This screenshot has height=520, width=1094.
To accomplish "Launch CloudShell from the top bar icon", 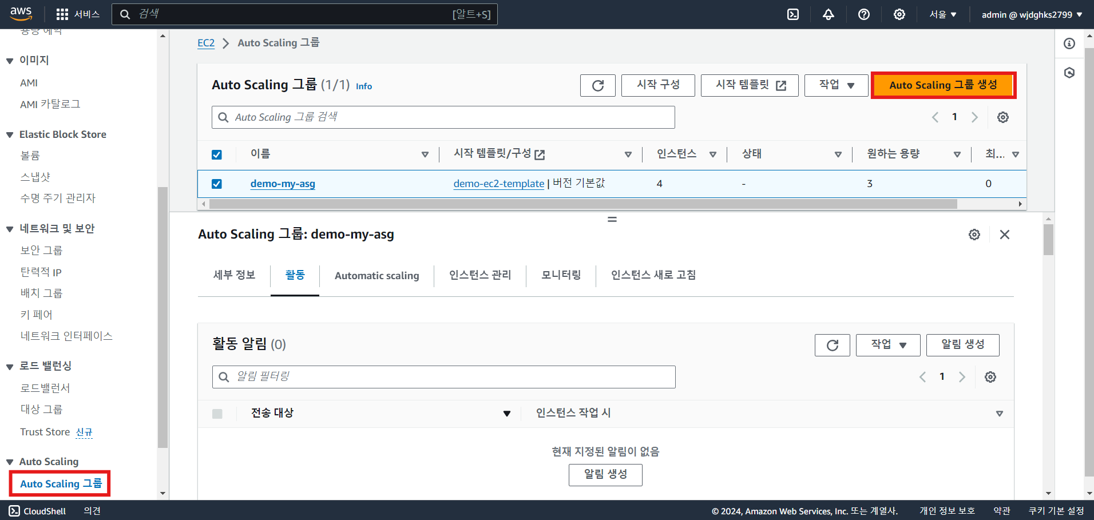I will pos(793,14).
